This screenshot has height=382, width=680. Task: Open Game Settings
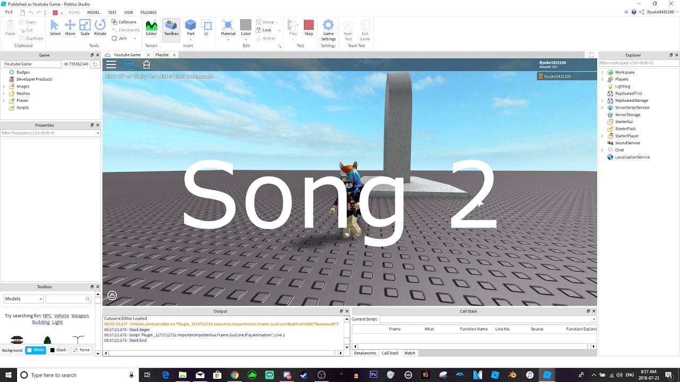pos(328,30)
